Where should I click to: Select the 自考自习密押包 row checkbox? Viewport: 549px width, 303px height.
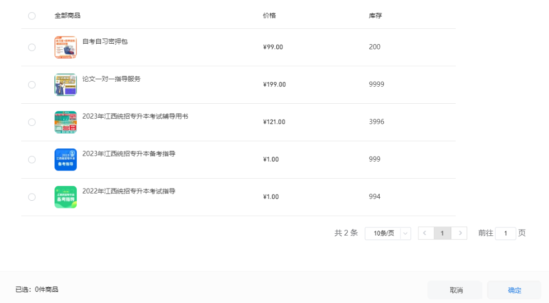[x=32, y=47]
